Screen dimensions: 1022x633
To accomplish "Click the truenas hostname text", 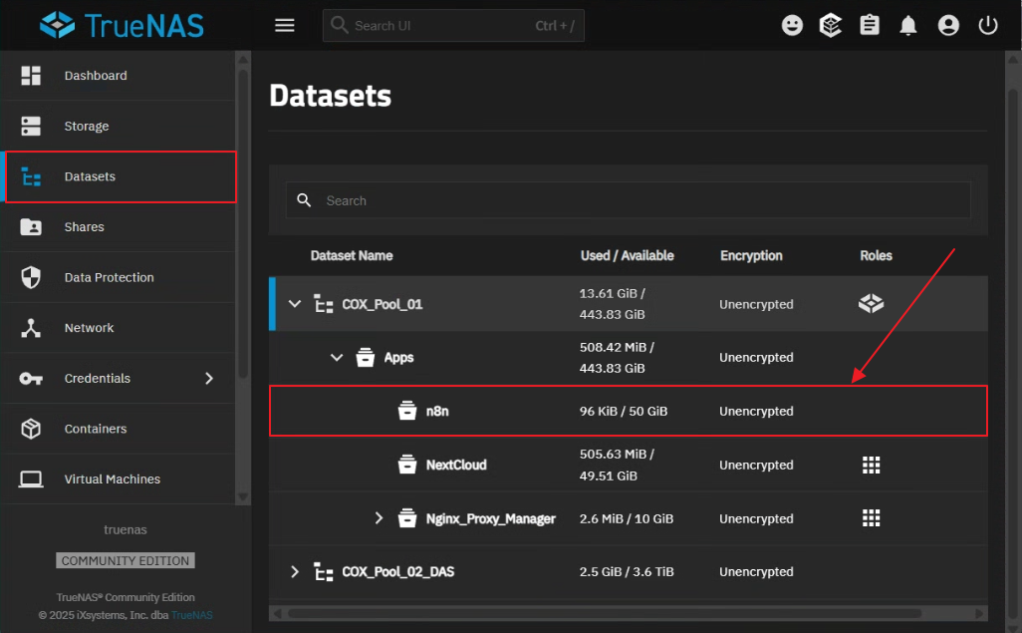I will click(126, 530).
